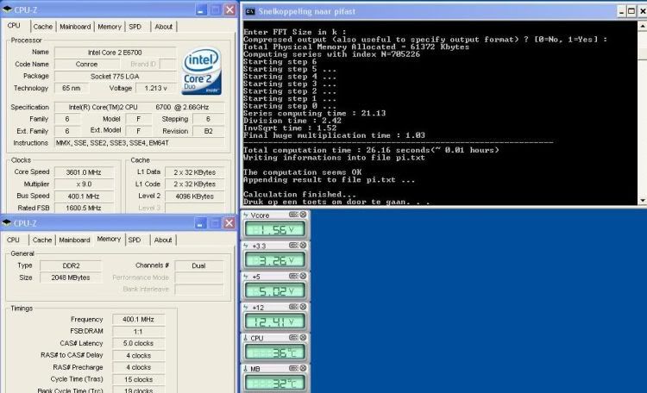Click the Vcore LCD reading 1.56 V
The width and height of the screenshot is (647, 393).
point(275,229)
